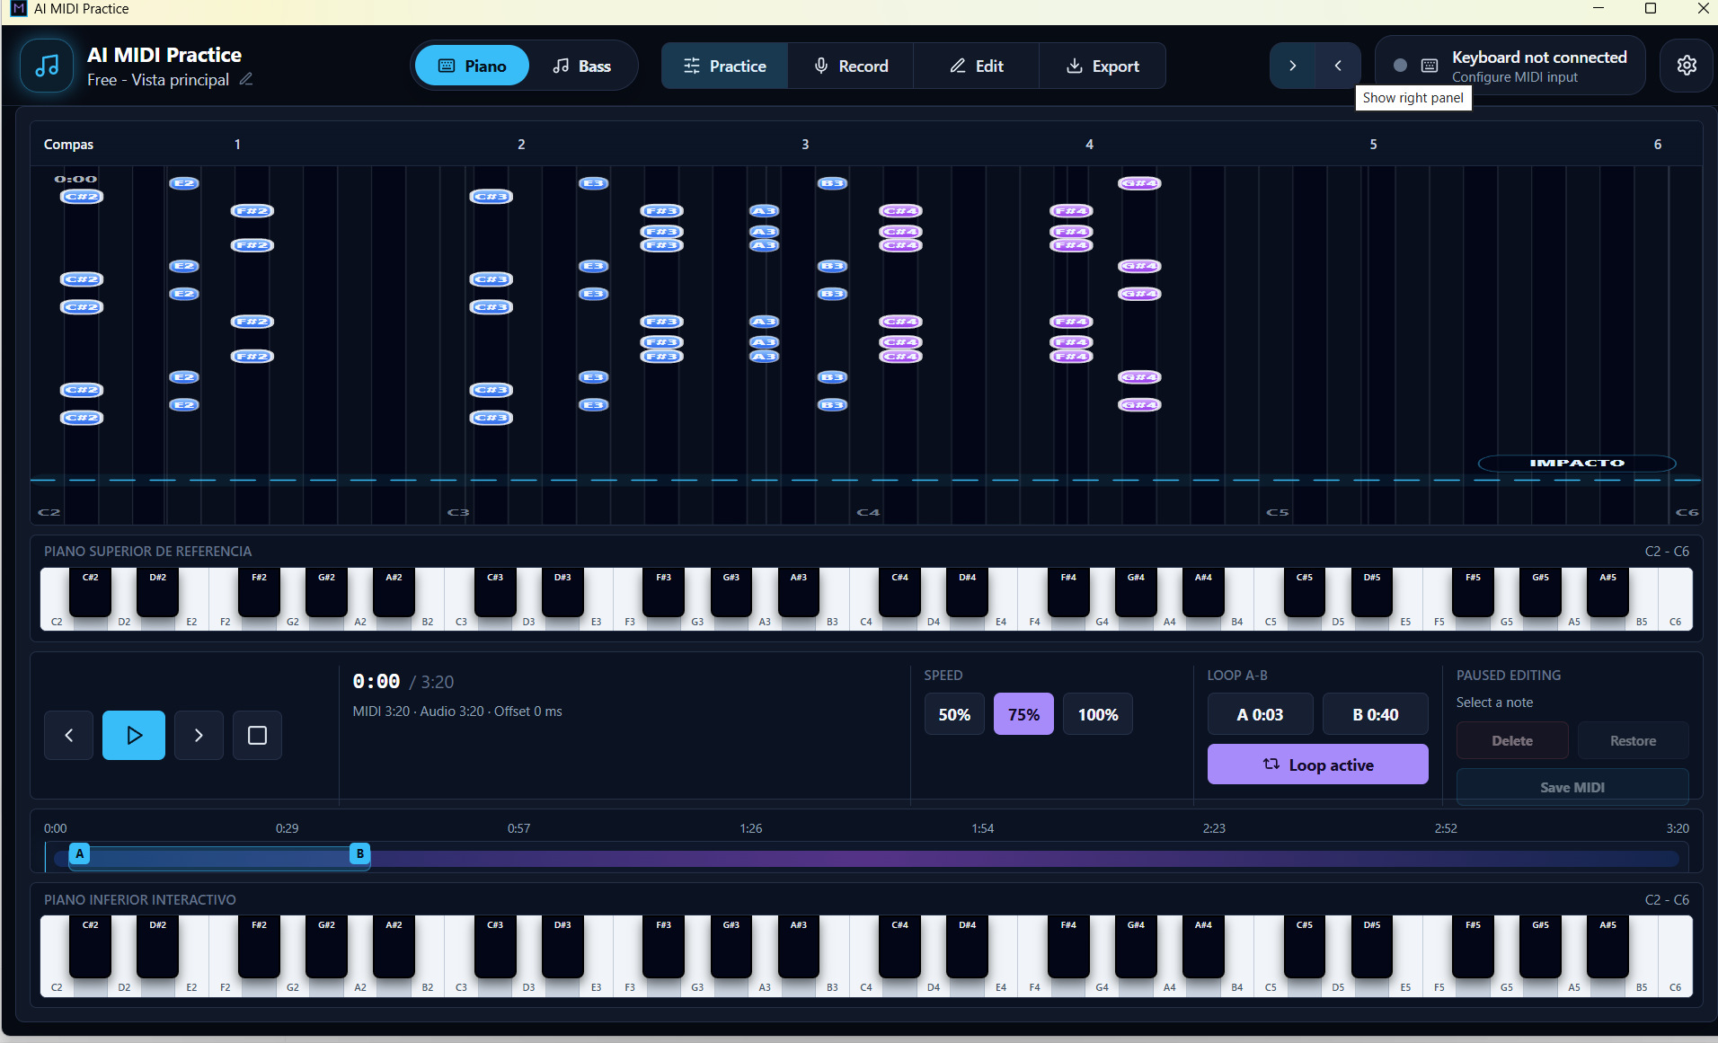Play C#4 on lower interactive piano
The height and width of the screenshot is (1043, 1718).
(x=899, y=945)
